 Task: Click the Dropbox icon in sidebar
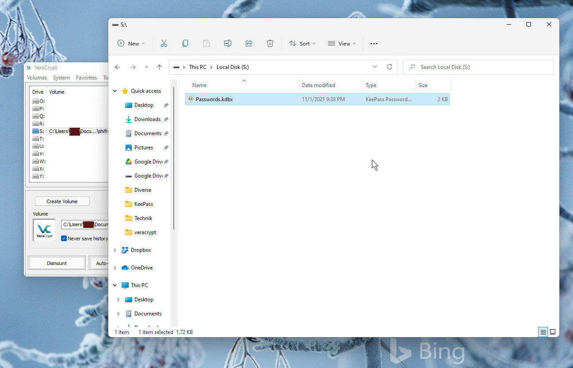click(x=125, y=250)
